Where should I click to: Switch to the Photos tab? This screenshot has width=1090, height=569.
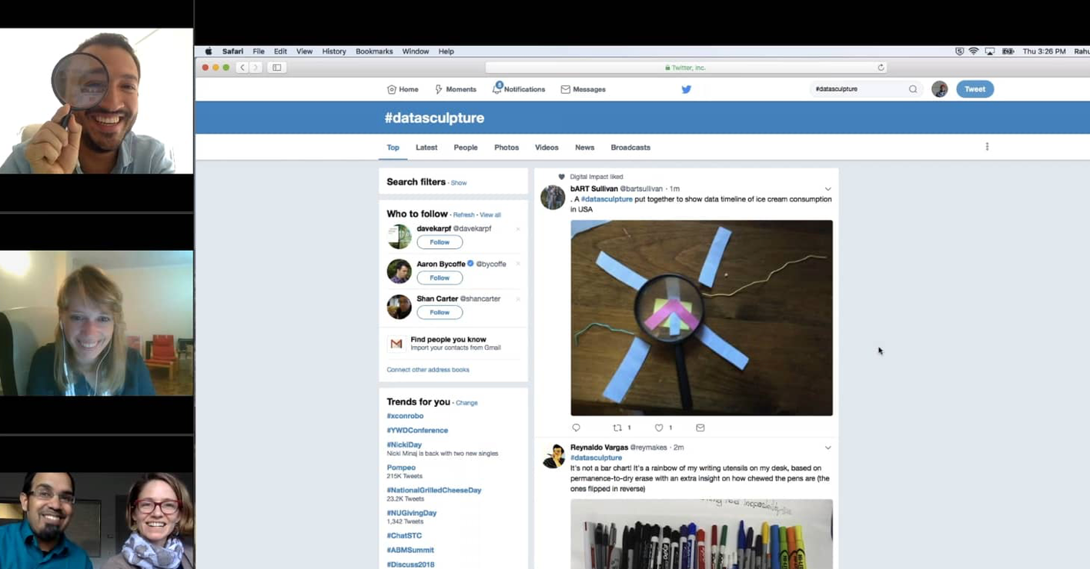point(507,148)
